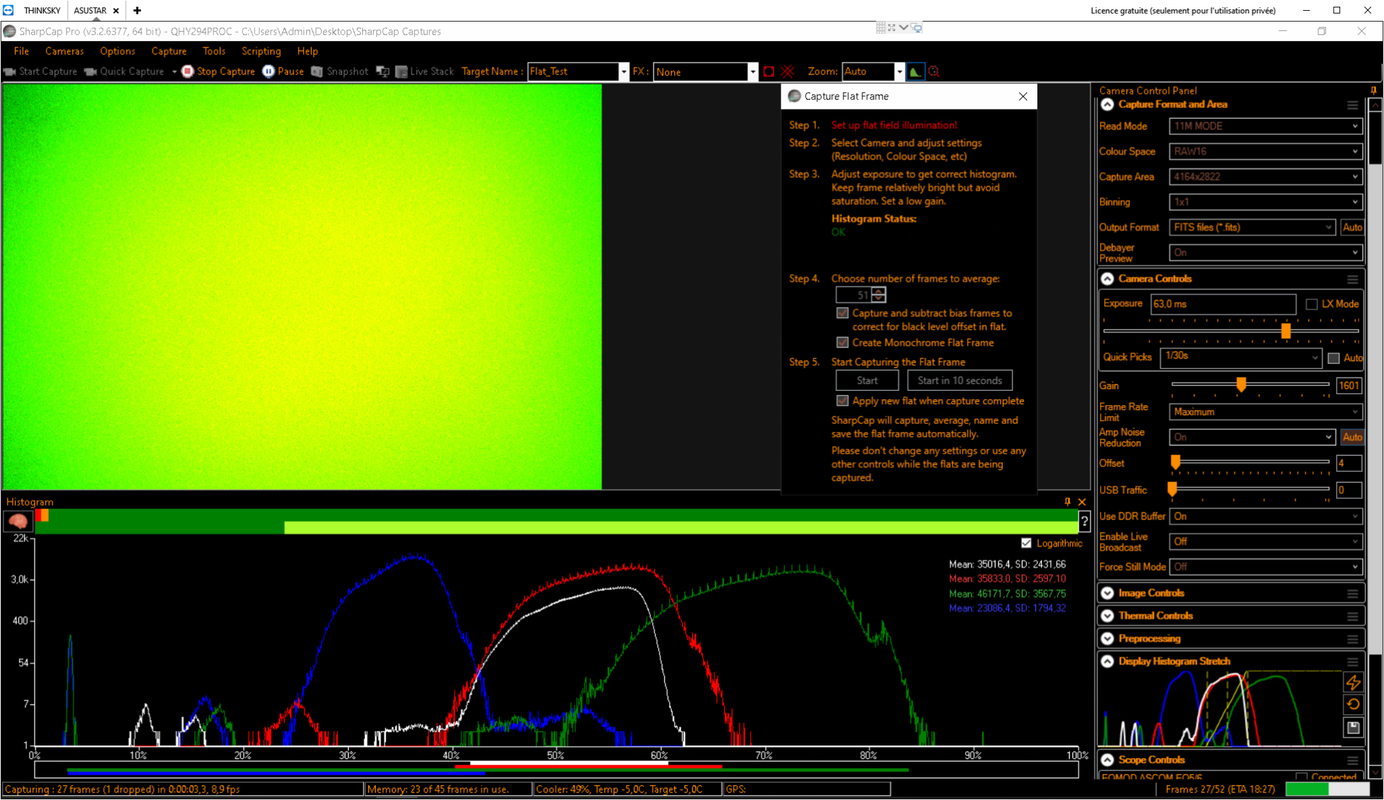
Task: Open the Tools menu
Action: pyautogui.click(x=214, y=51)
